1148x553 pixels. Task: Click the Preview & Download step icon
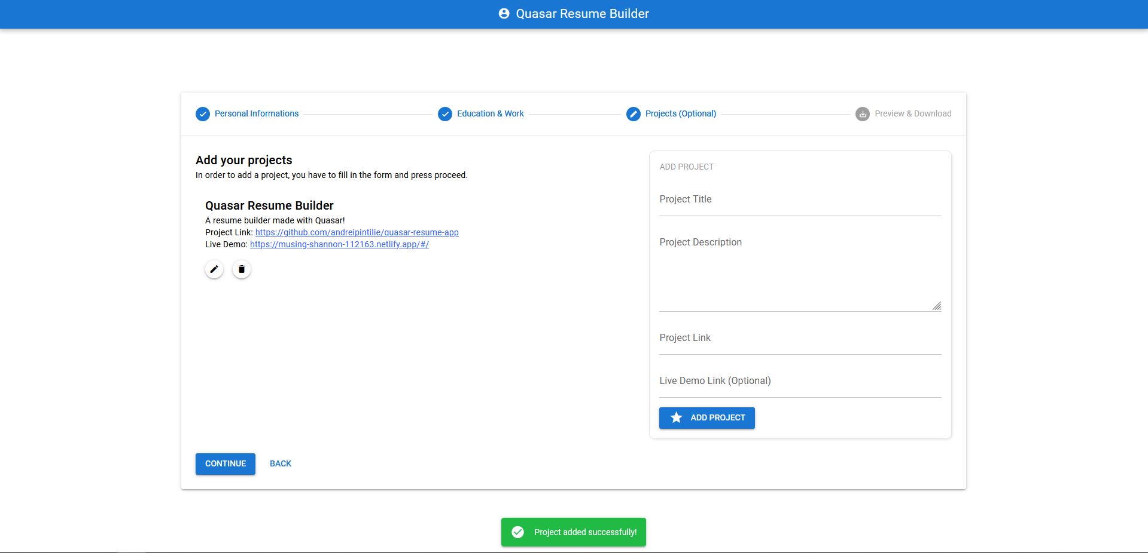[863, 114]
